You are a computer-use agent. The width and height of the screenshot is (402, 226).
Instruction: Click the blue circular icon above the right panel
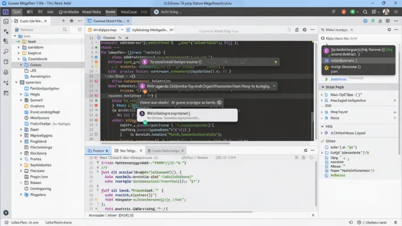tap(365, 21)
